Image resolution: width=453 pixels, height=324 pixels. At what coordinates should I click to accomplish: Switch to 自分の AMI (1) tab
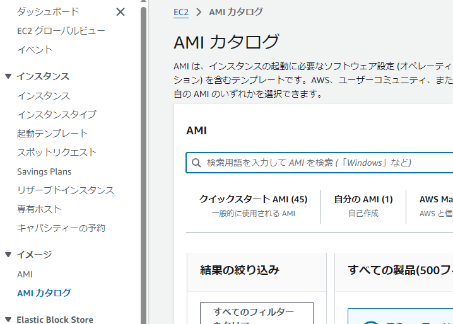click(x=363, y=206)
